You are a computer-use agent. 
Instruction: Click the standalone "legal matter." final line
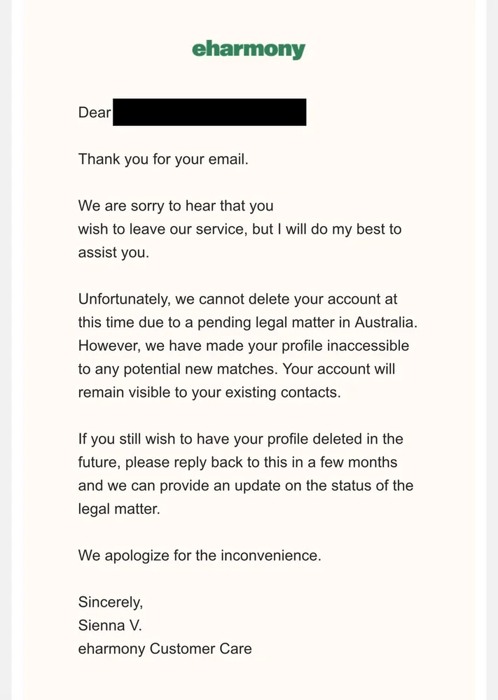pyautogui.click(x=119, y=509)
